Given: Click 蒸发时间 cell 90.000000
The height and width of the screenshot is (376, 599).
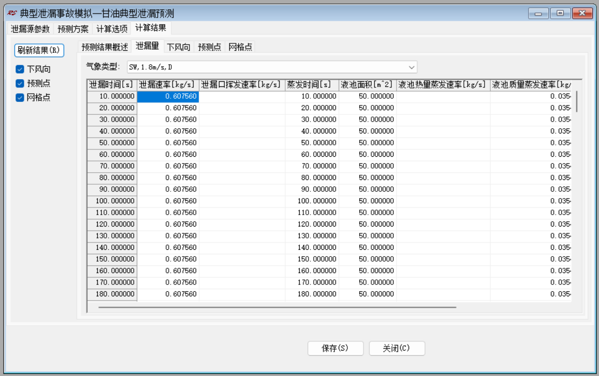Looking at the screenshot, I should coord(312,189).
